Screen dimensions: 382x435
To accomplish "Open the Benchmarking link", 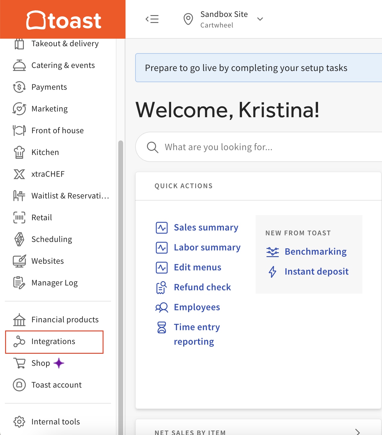I will [315, 252].
